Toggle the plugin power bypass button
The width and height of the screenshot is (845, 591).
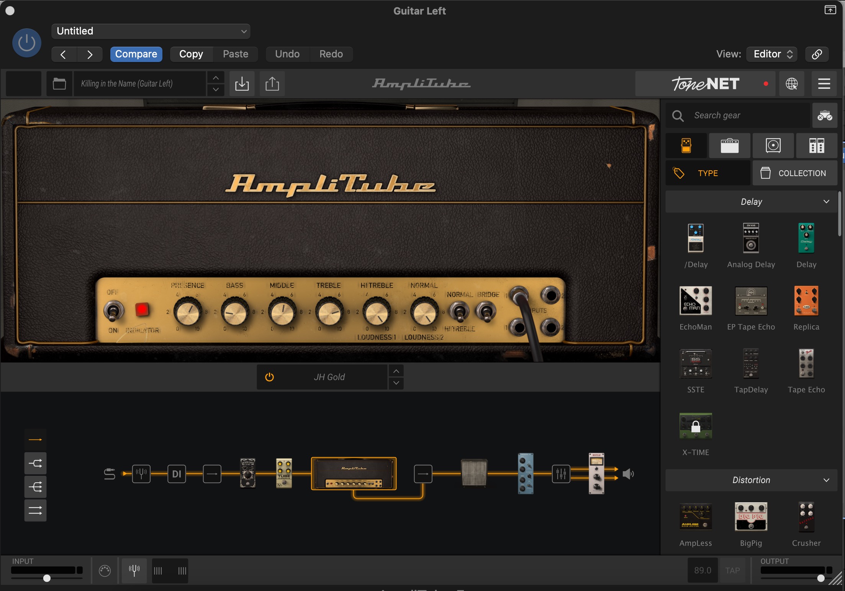27,43
